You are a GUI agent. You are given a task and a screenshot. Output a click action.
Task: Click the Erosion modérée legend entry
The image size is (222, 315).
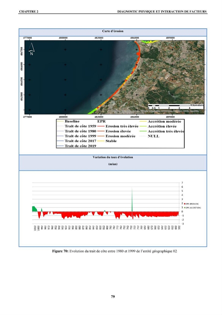116,136
